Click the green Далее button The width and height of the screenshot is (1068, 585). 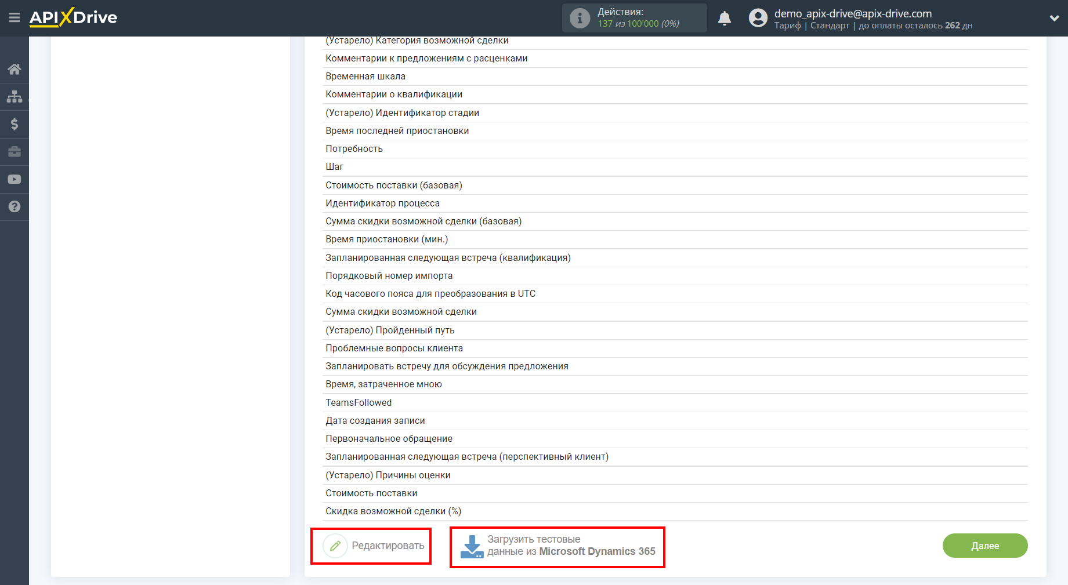click(x=985, y=546)
